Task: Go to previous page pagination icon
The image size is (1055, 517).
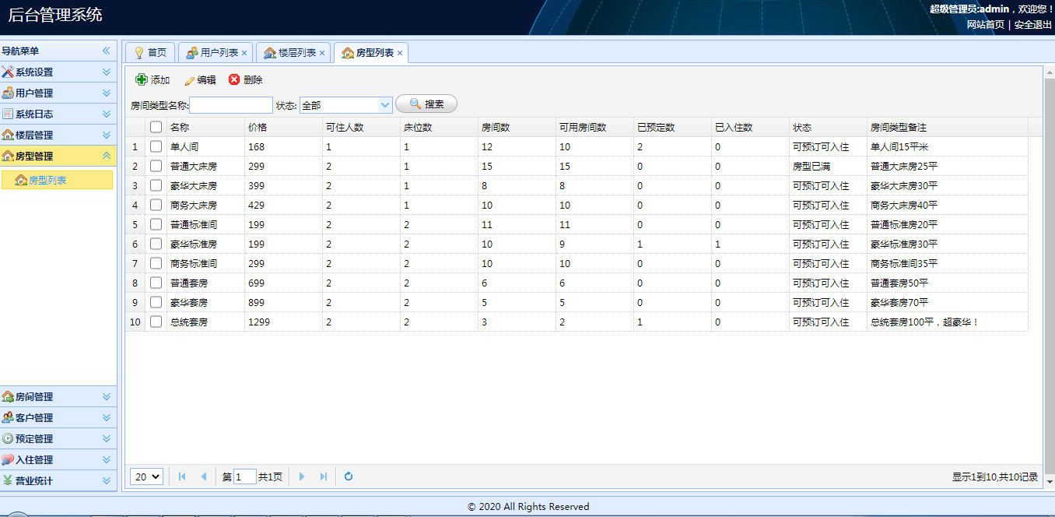Action: (x=204, y=477)
